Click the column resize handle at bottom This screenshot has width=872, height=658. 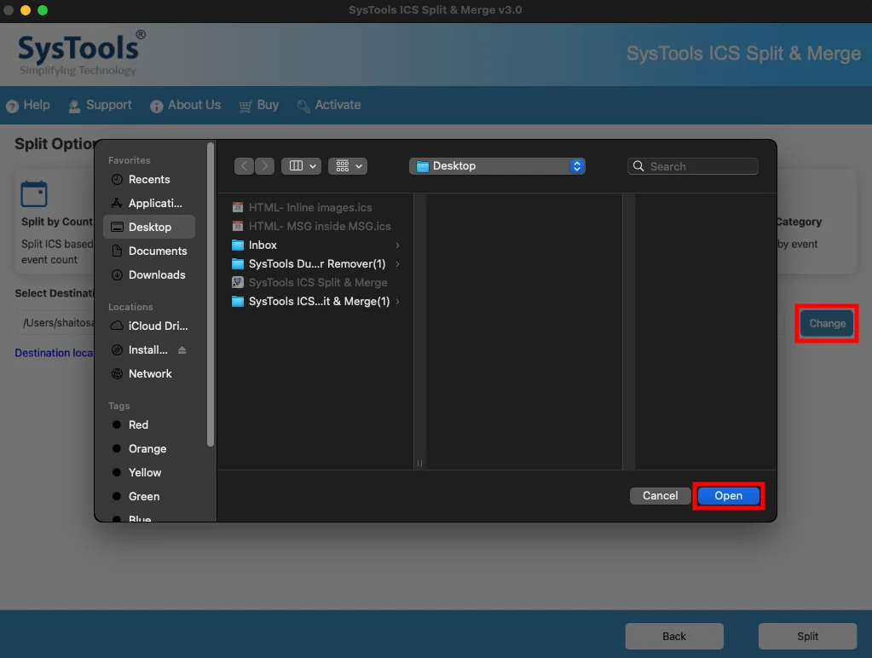tap(420, 463)
